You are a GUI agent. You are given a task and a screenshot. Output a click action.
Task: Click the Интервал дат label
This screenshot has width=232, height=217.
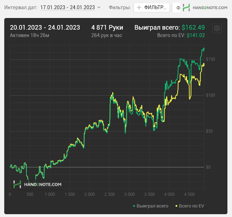21,7
